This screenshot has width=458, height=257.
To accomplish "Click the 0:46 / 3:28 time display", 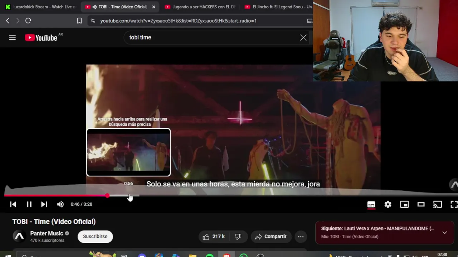I will pyautogui.click(x=81, y=204).
